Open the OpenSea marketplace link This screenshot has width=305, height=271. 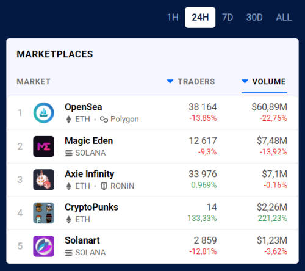(x=84, y=107)
